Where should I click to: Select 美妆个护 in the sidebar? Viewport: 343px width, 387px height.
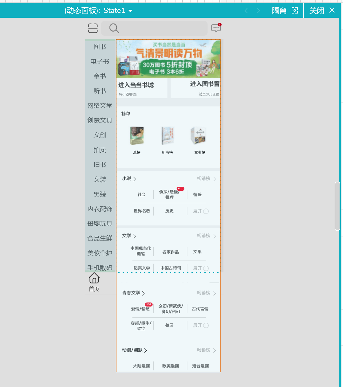[100, 253]
